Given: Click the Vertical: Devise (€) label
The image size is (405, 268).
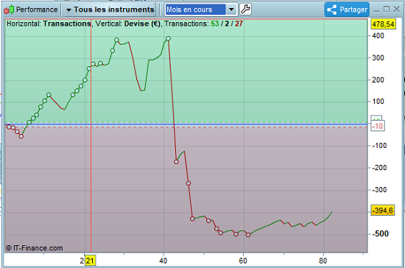Looking at the screenshot, I should pos(128,24).
